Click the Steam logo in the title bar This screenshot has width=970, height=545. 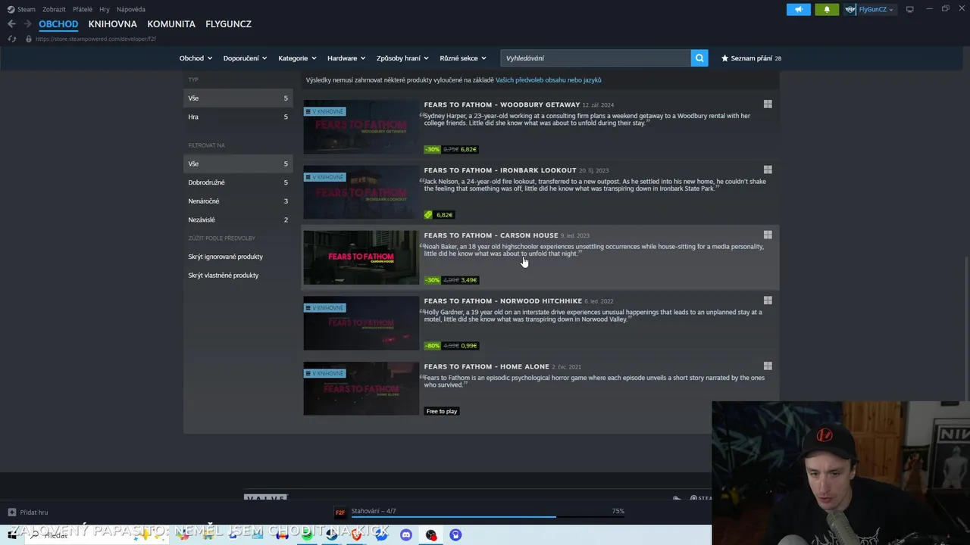point(11,10)
